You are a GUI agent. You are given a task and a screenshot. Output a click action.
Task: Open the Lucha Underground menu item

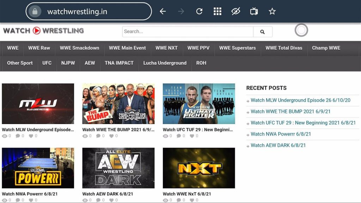tap(165, 63)
